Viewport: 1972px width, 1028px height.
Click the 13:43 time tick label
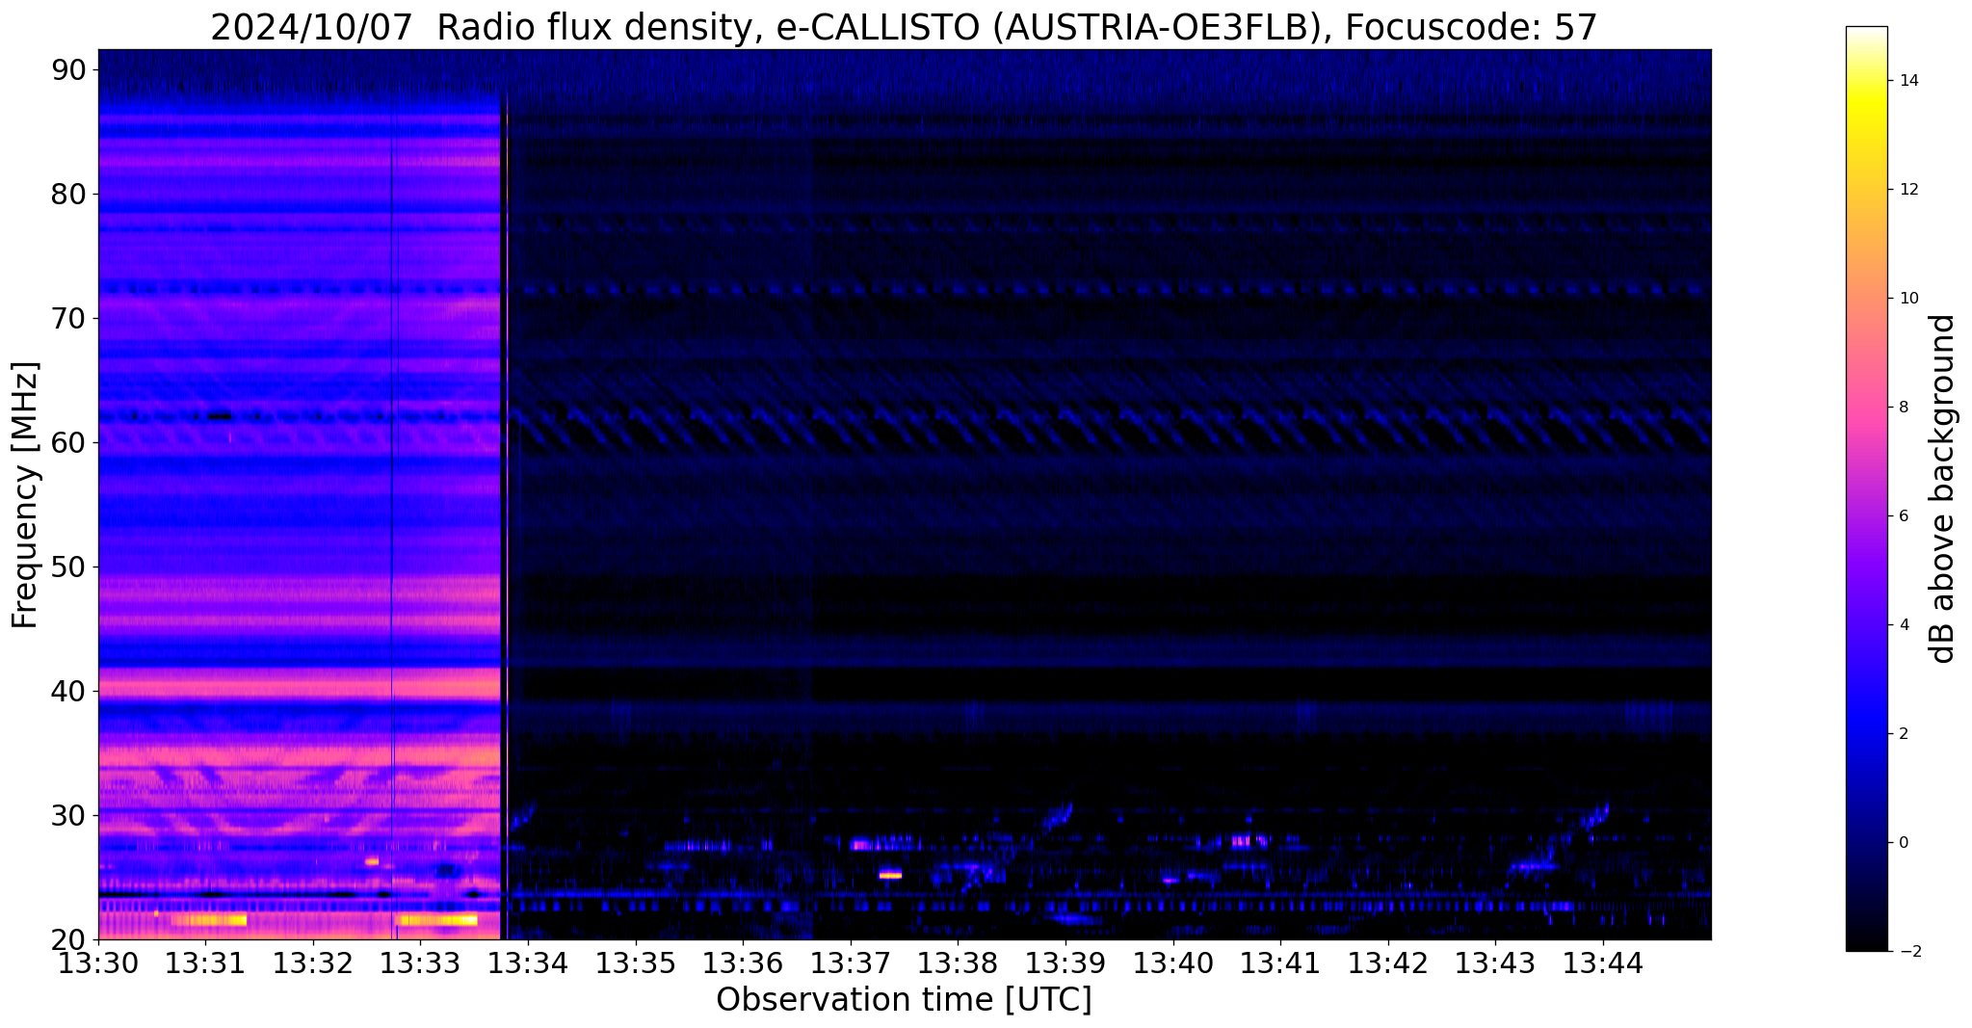(x=1495, y=962)
